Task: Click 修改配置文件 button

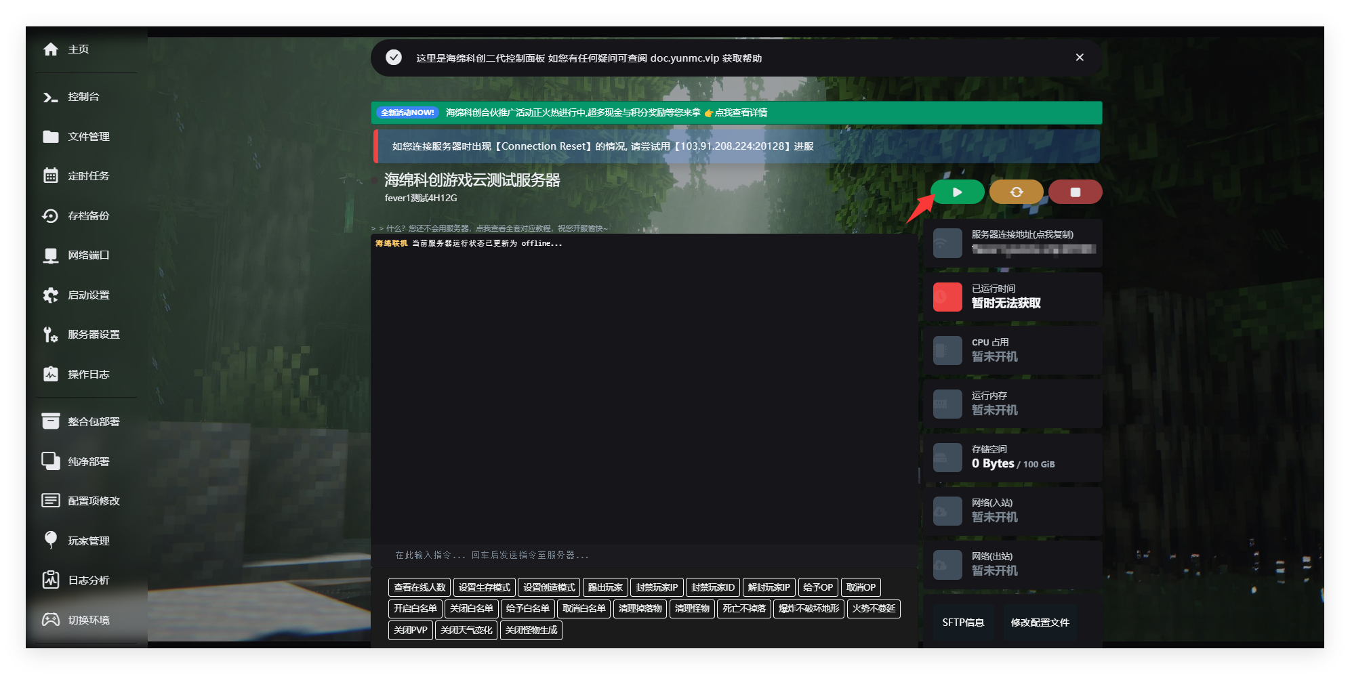Action: (x=1040, y=623)
